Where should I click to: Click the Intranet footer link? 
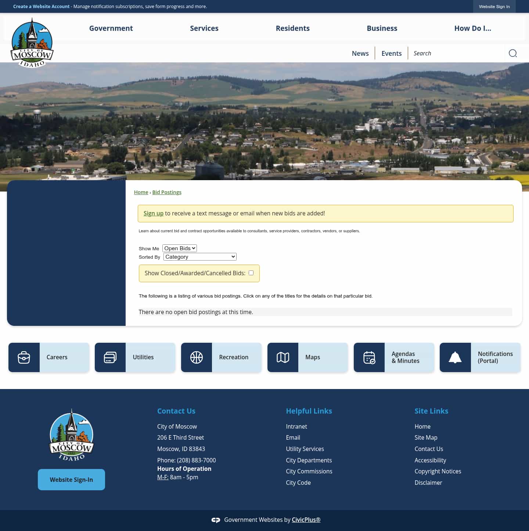tap(296, 426)
